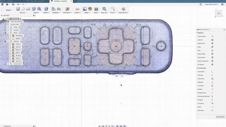226x127 pixels.
Task: Apply the Horizontal/Vertical constraint
Action: point(212,96)
